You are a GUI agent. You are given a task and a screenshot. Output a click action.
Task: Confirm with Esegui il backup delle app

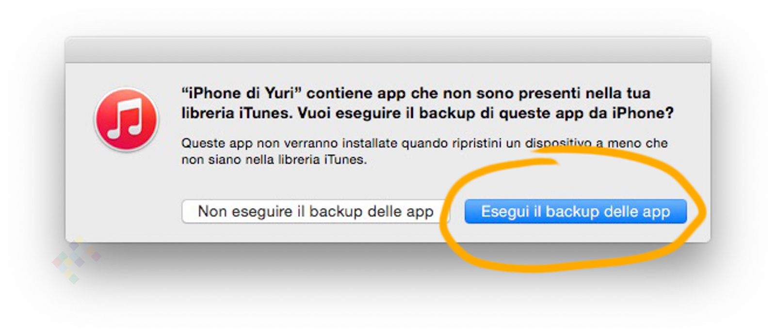(x=575, y=211)
